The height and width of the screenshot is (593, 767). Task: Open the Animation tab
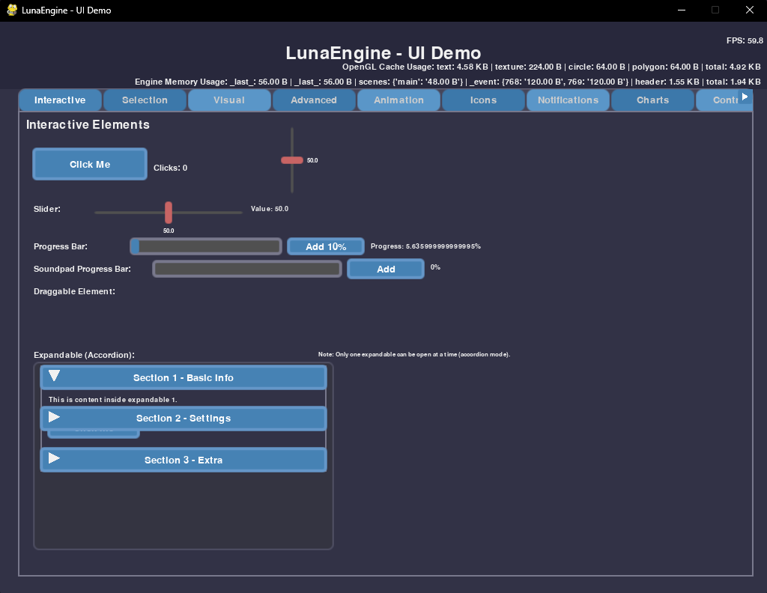coord(398,100)
